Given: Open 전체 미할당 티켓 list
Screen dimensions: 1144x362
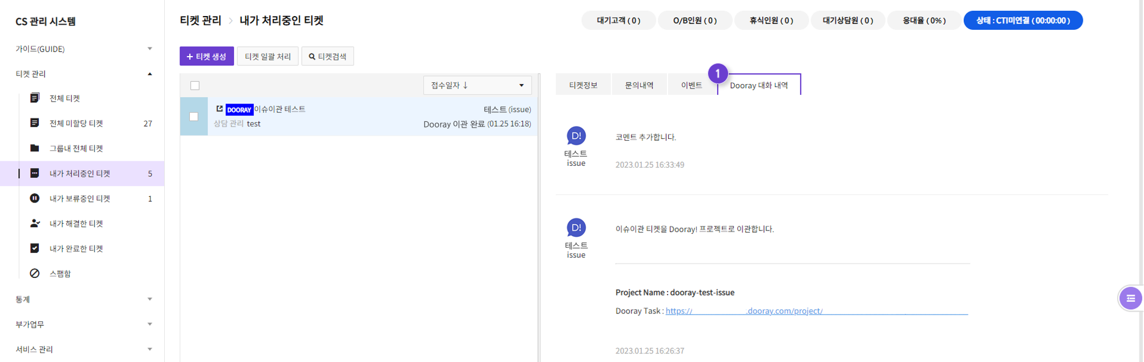Looking at the screenshot, I should (76, 123).
